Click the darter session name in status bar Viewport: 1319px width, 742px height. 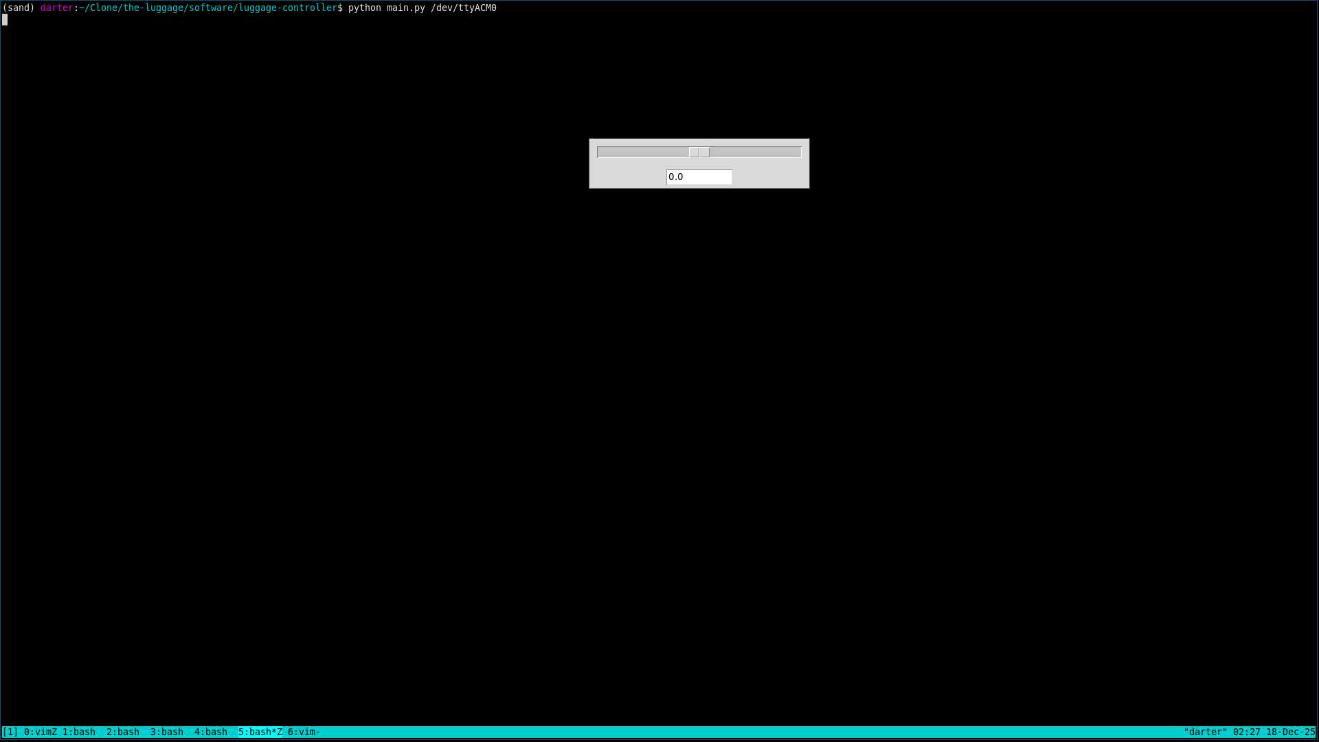point(1206,732)
